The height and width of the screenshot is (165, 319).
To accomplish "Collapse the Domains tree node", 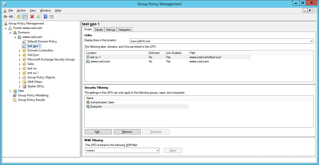I will click(x=10, y=32).
